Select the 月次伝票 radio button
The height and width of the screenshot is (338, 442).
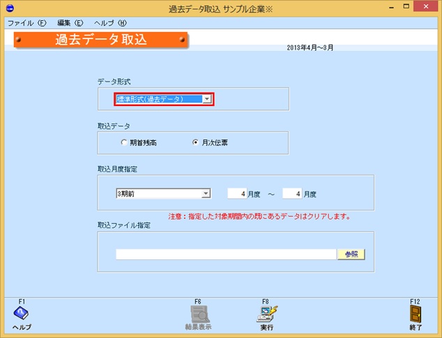195,142
